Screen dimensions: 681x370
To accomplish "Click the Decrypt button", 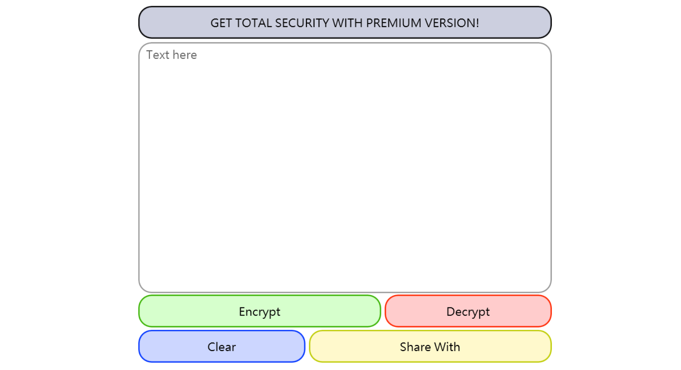I will [x=468, y=311].
